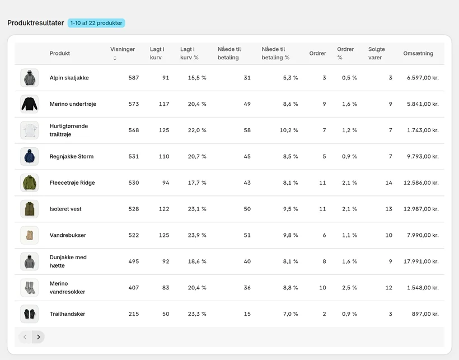459x360 pixels.
Task: Select the Vandrebukser product name
Action: 68,235
